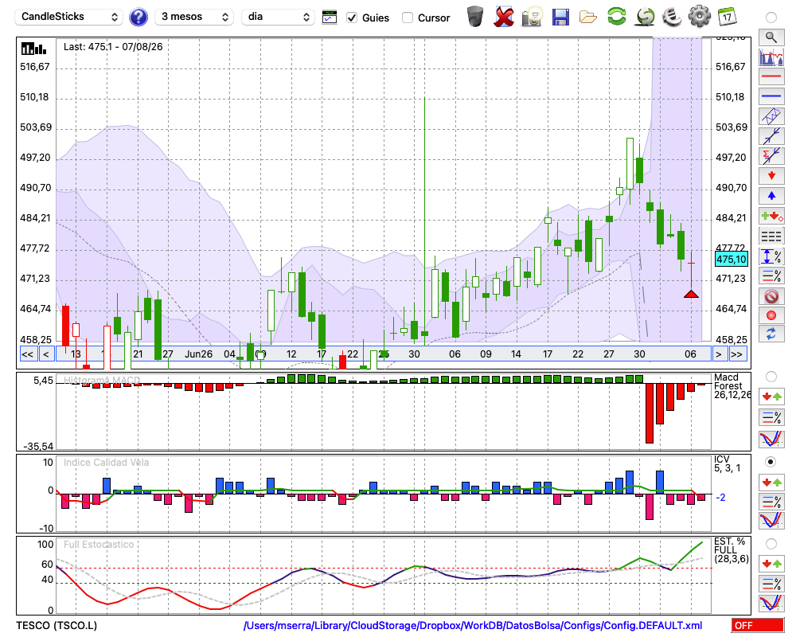Enable the Cursor checkbox
Screen dimensions: 796x637
click(407, 18)
